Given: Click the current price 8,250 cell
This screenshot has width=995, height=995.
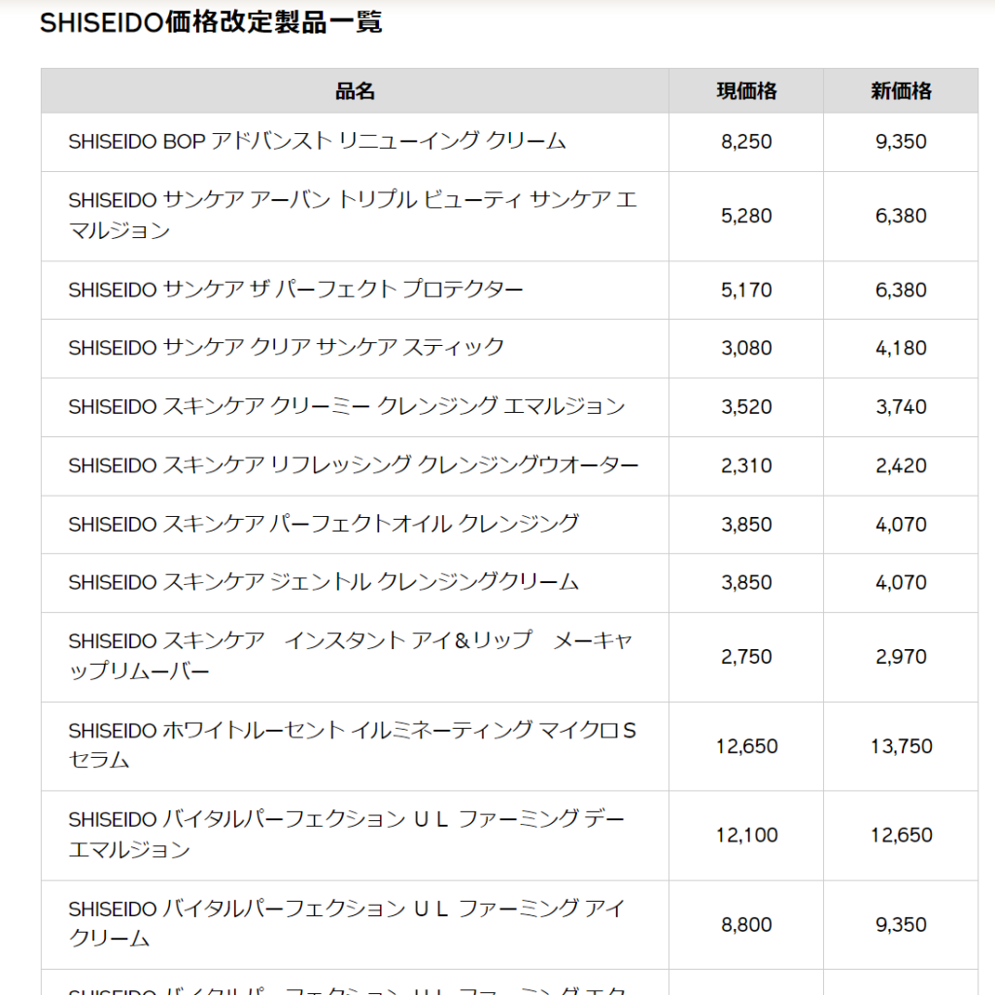Looking at the screenshot, I should coord(746,142).
